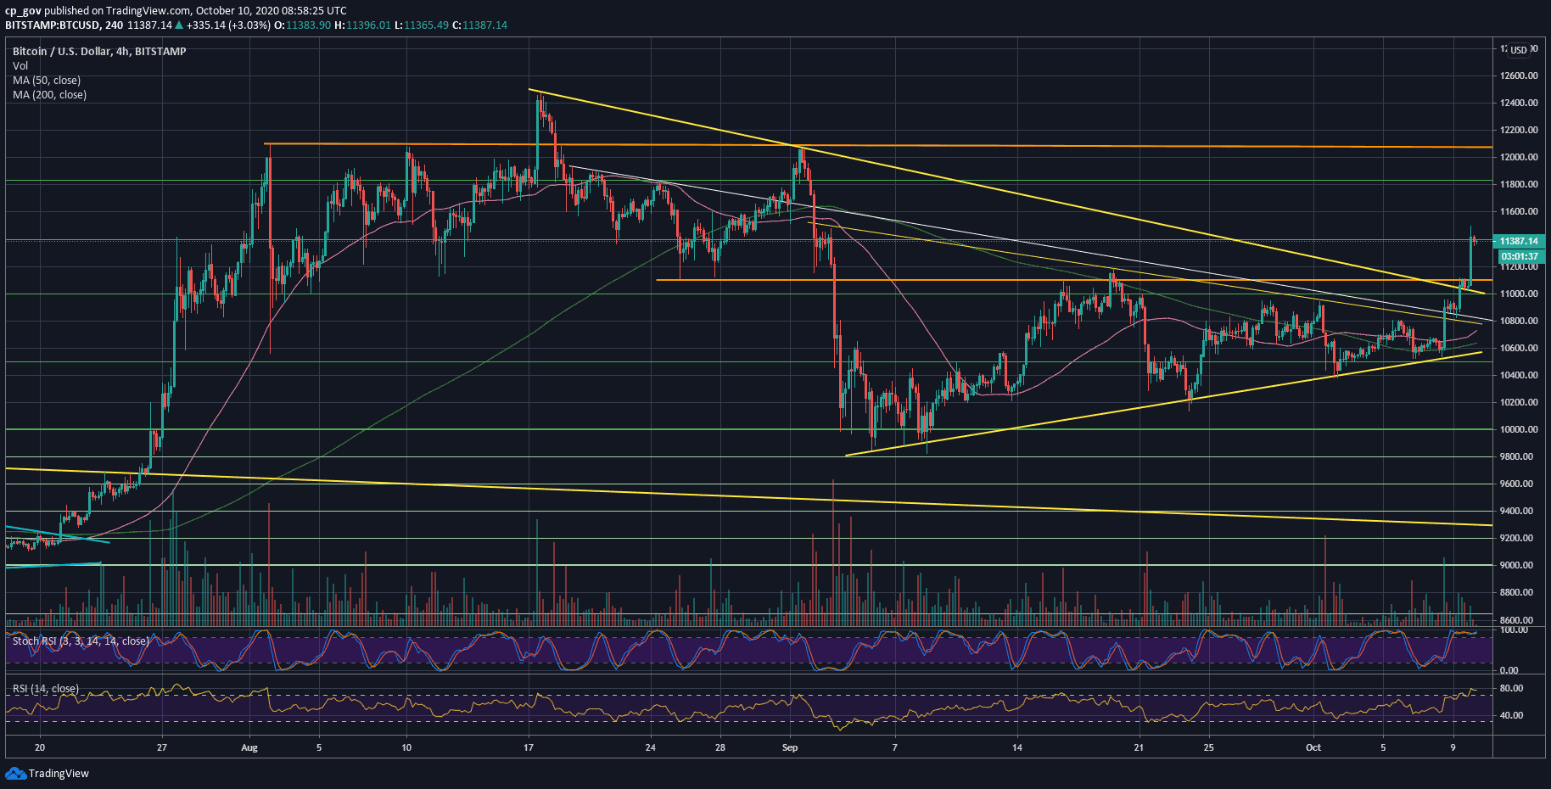Click the 12000.00 price axis label
1551x789 pixels.
point(1519,157)
